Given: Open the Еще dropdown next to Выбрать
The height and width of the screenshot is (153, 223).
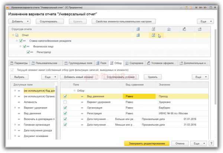Looking at the screenshot, I should point(49,77).
